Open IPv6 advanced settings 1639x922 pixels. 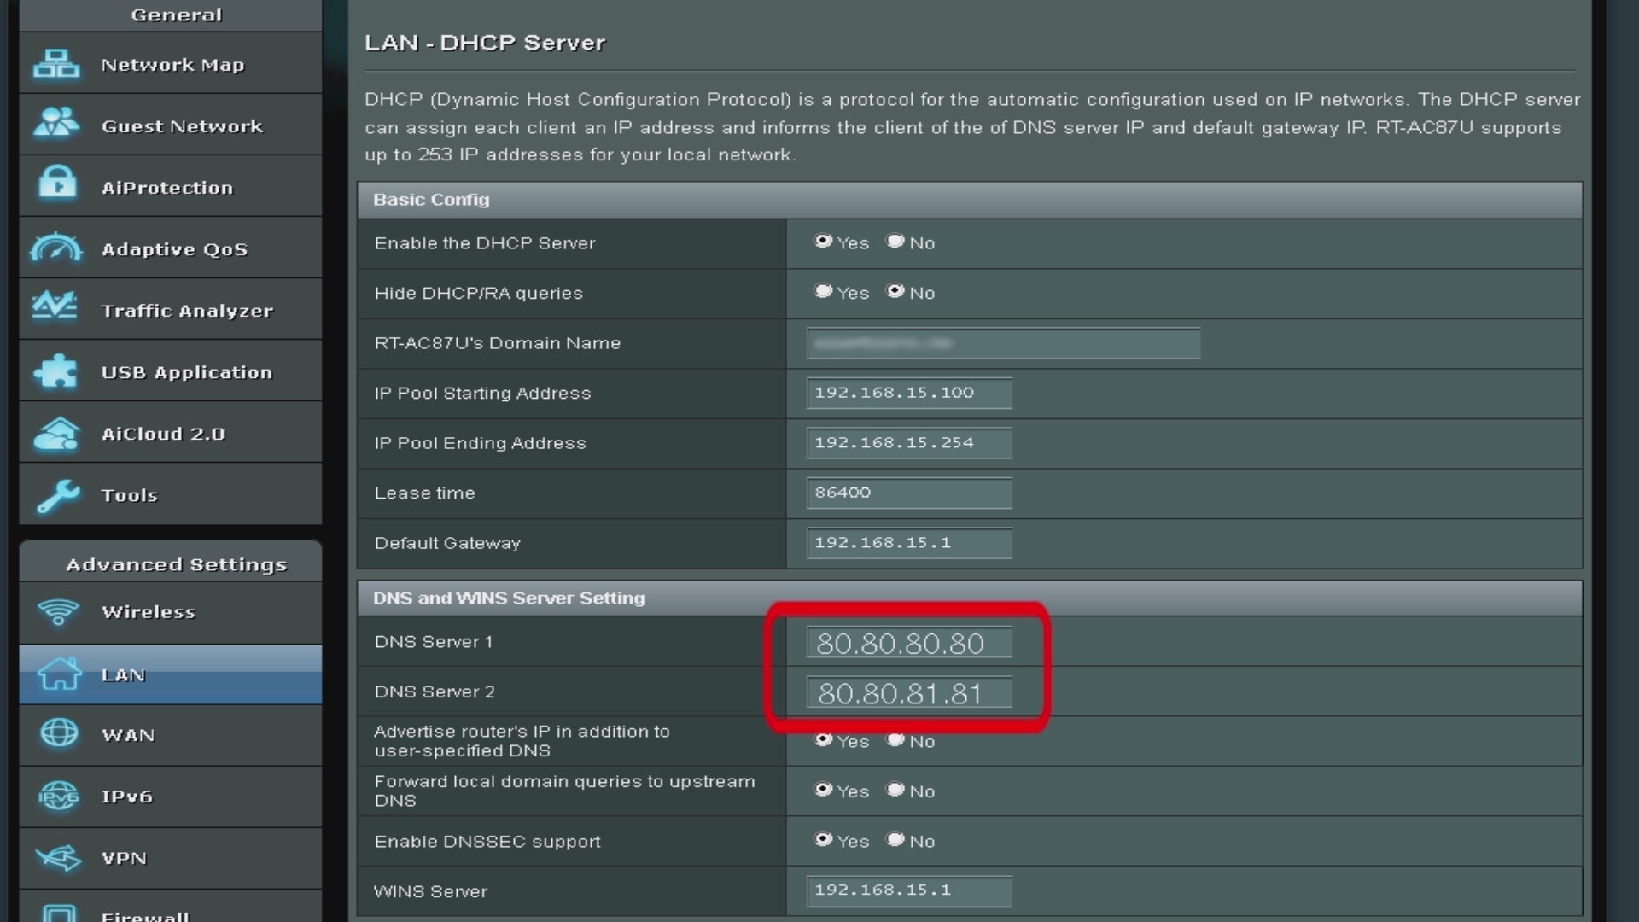click(x=171, y=797)
